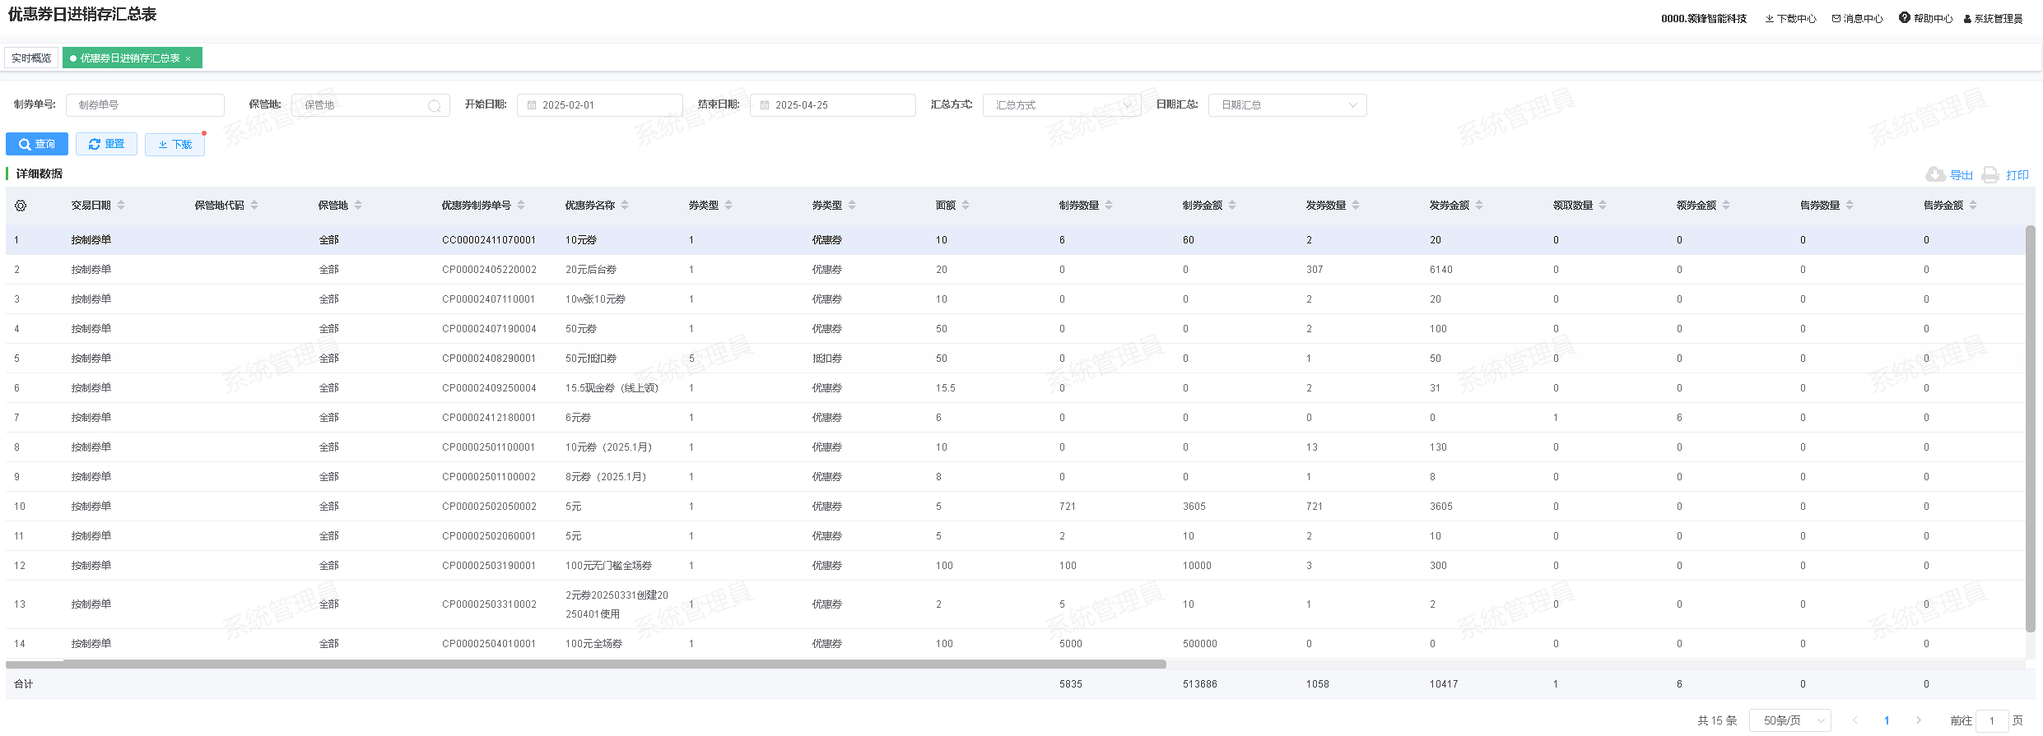
Task: Close the coupon daily summary tab
Action: point(188,58)
